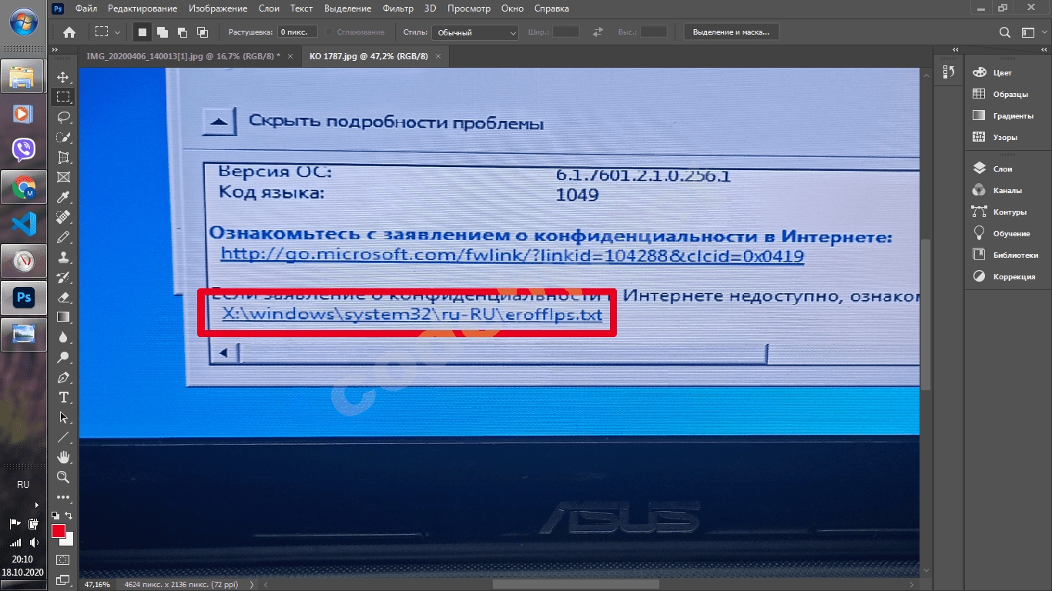
Task: Select the Gradient tool
Action: [64, 317]
